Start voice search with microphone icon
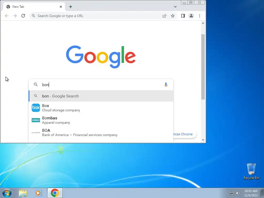The image size is (264, 198). coord(166,85)
